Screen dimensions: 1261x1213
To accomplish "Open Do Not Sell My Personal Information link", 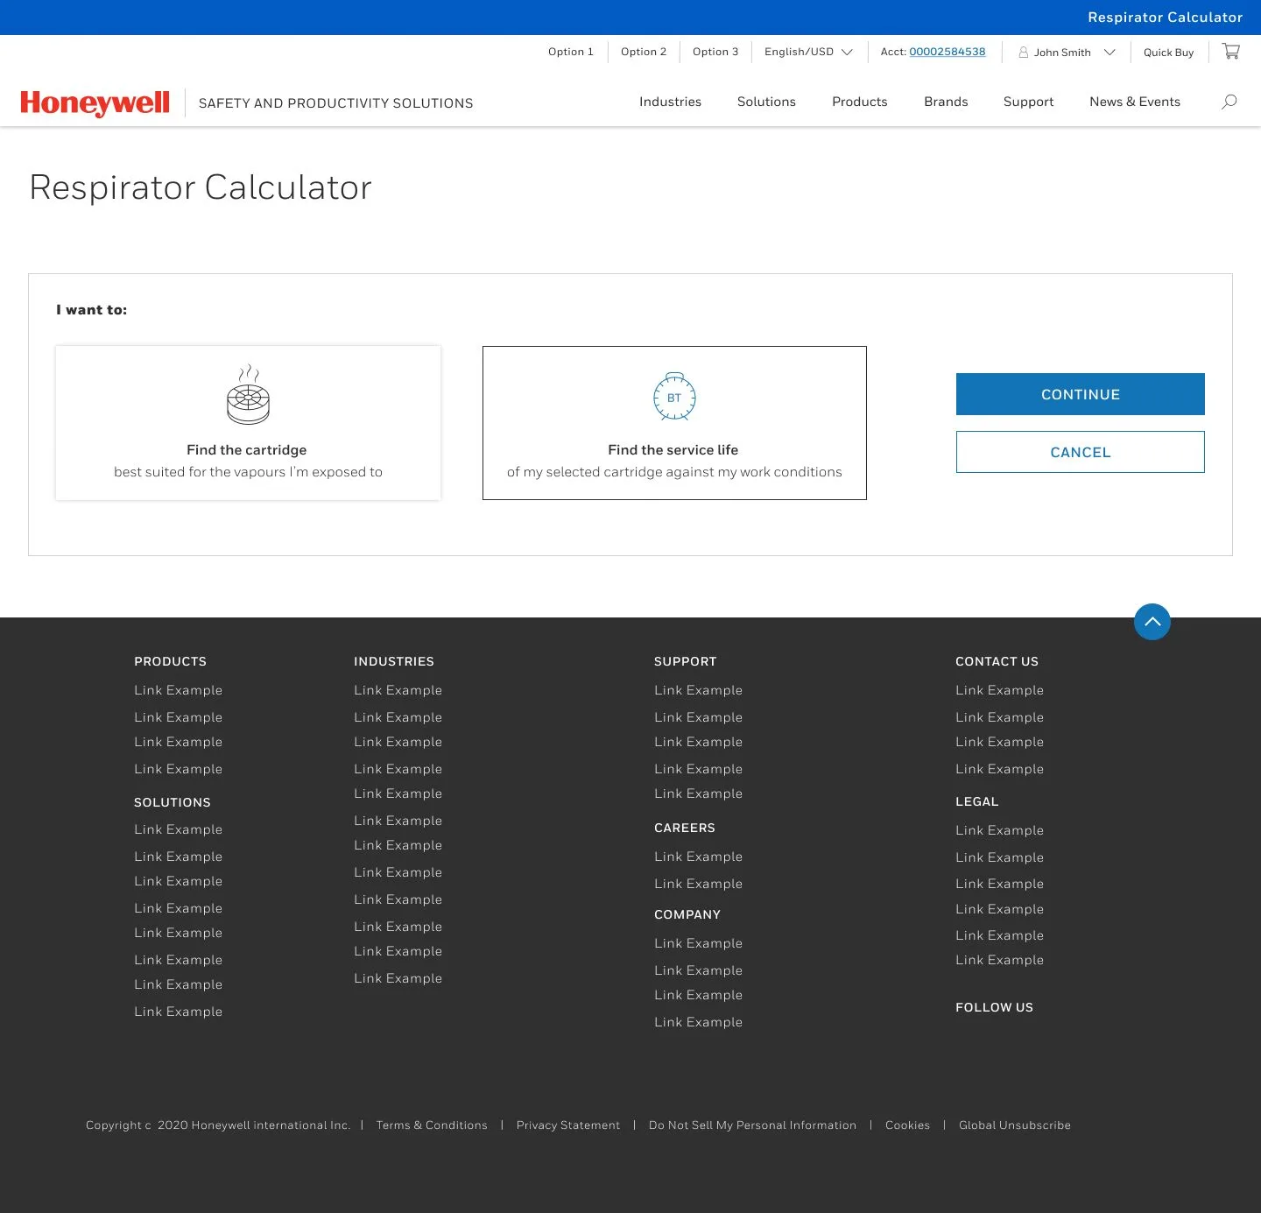I will pyautogui.click(x=752, y=1125).
